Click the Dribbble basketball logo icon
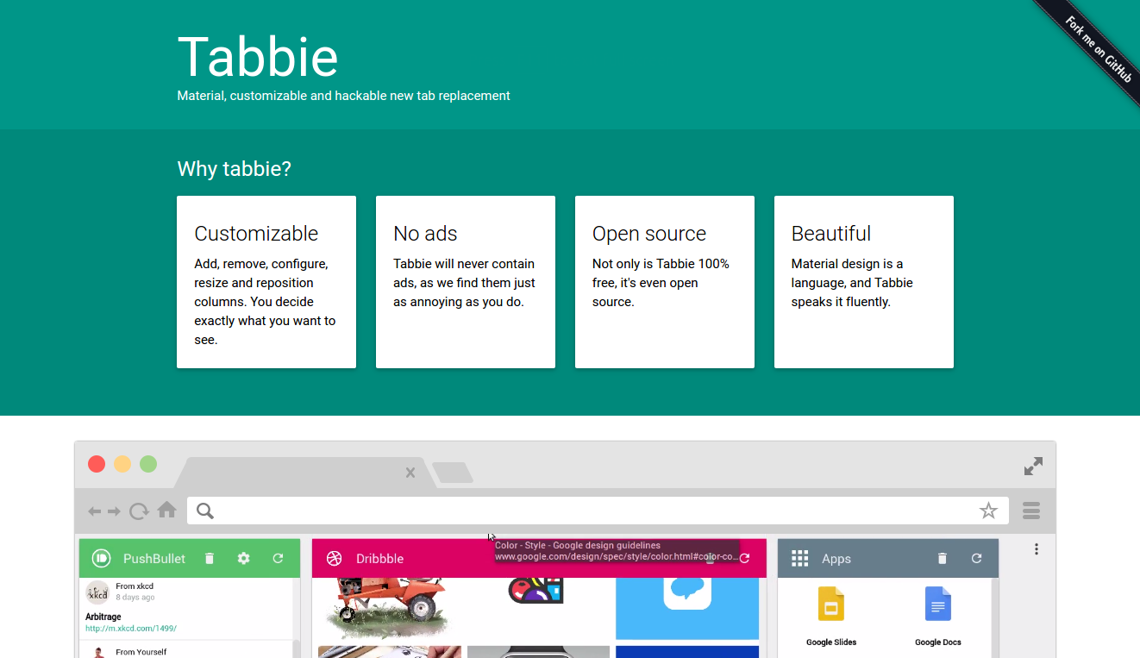 [x=335, y=559]
